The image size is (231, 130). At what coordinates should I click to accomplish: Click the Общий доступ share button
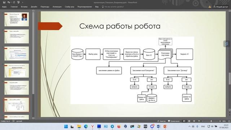pos(221,7)
